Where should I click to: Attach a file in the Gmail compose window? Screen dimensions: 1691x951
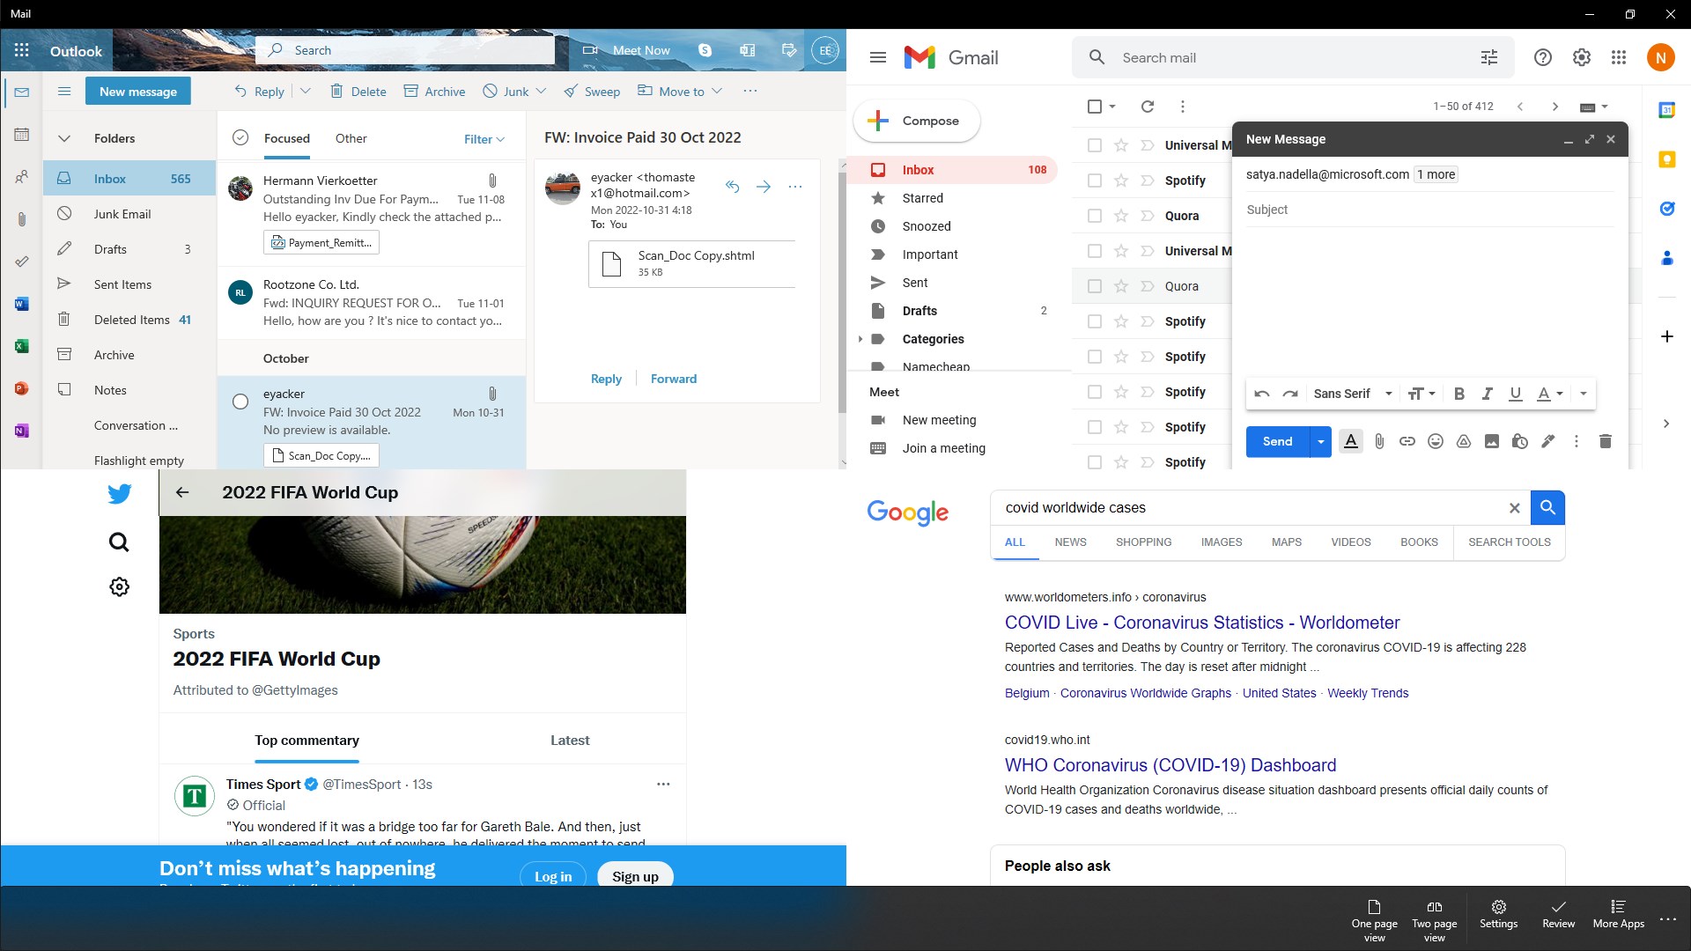(x=1379, y=441)
